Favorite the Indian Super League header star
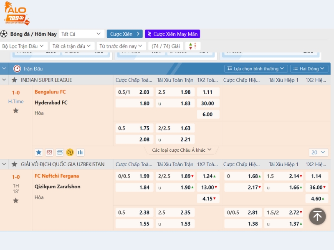The width and height of the screenshot is (334, 250). tap(14, 80)
